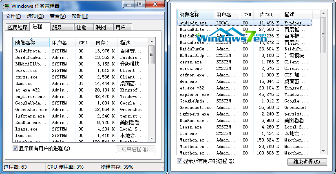The width and height of the screenshot is (336, 174).
Task: Switch to the 应用程序 tab
Action: pos(18,27)
